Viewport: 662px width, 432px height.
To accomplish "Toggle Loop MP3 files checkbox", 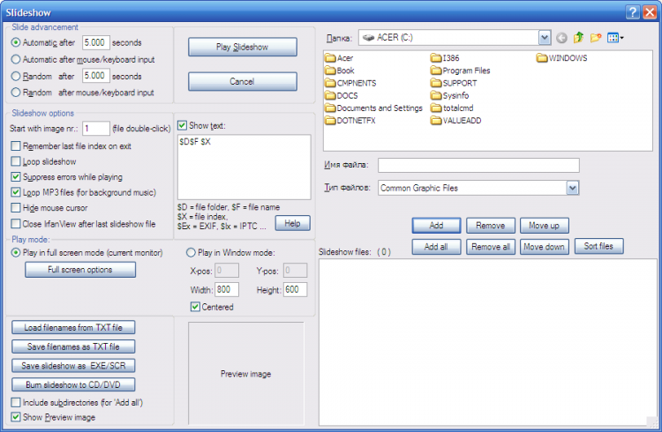I will point(16,192).
